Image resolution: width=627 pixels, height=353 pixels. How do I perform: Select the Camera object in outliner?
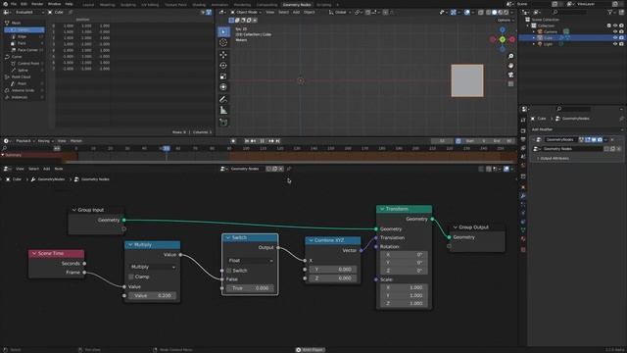(551, 31)
